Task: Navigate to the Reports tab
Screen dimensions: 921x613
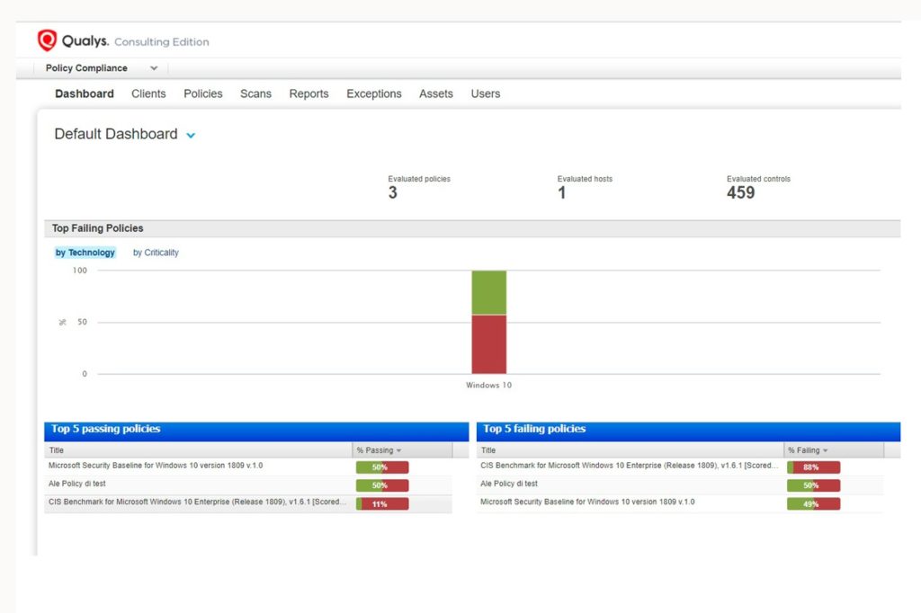Action: pos(309,94)
